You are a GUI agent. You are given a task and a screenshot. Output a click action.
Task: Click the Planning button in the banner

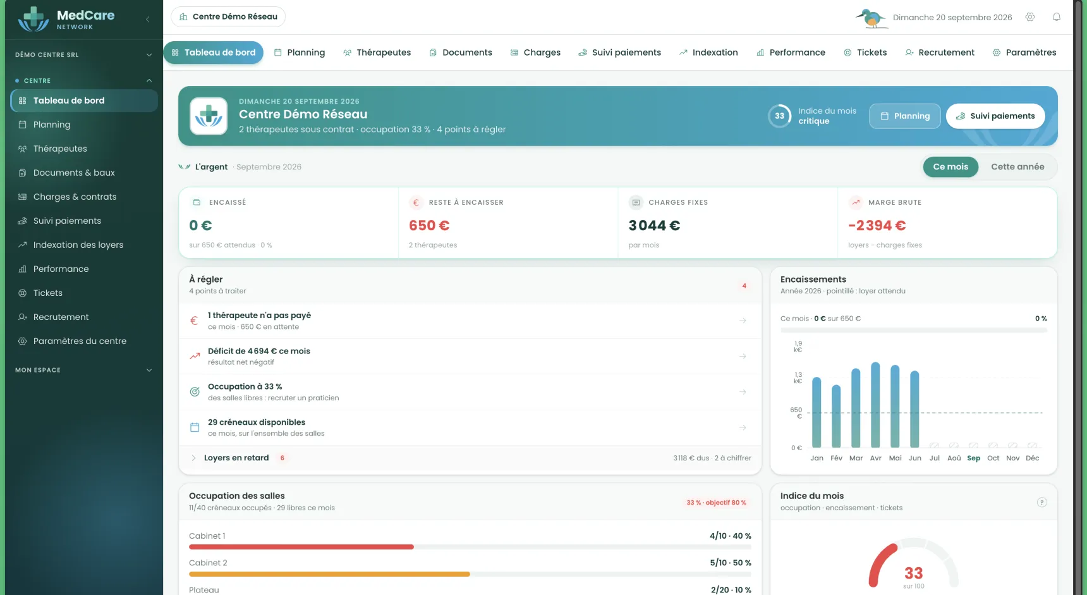pos(905,116)
